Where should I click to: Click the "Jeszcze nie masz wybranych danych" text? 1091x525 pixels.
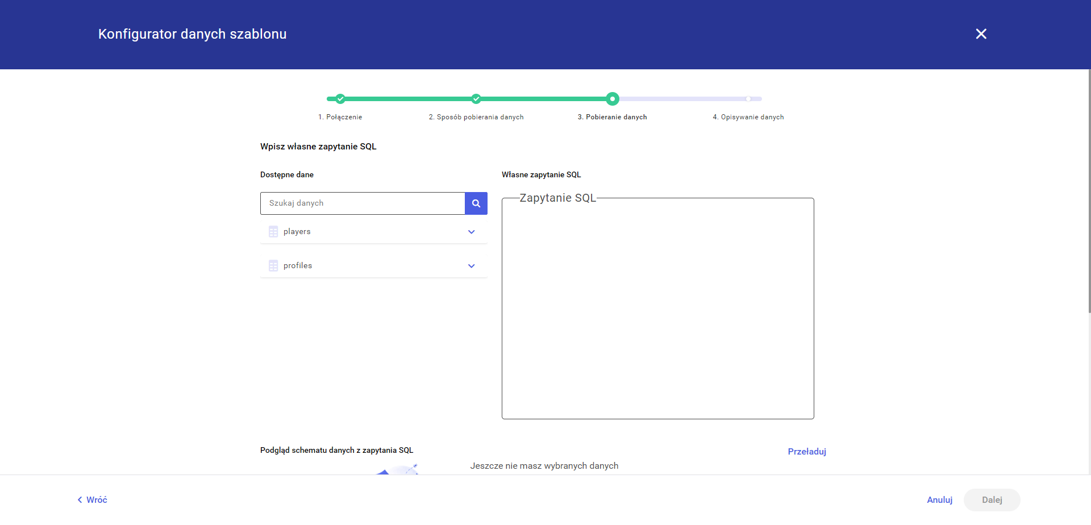tap(544, 466)
